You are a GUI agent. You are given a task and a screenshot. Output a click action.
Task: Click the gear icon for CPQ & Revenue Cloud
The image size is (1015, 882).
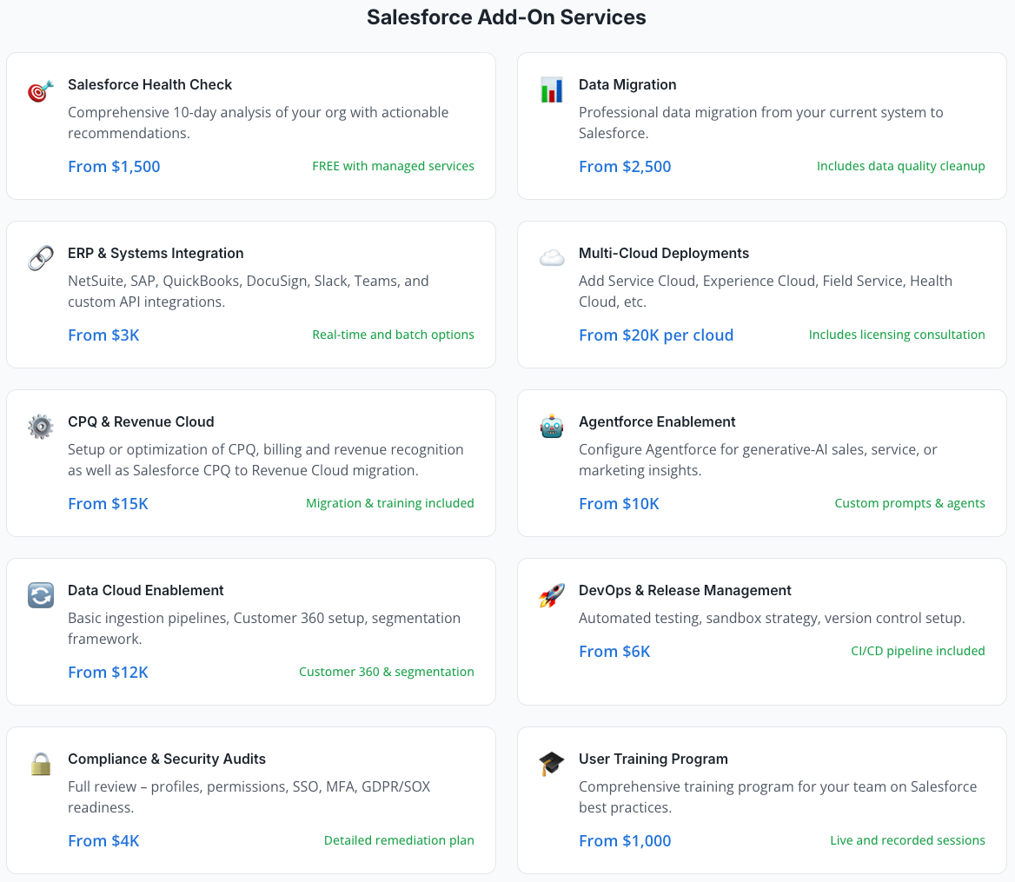(x=41, y=427)
